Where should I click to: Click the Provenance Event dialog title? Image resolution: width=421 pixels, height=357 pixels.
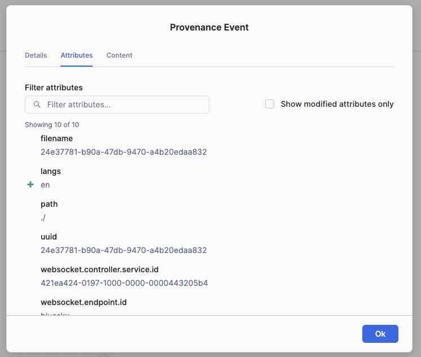(x=209, y=28)
